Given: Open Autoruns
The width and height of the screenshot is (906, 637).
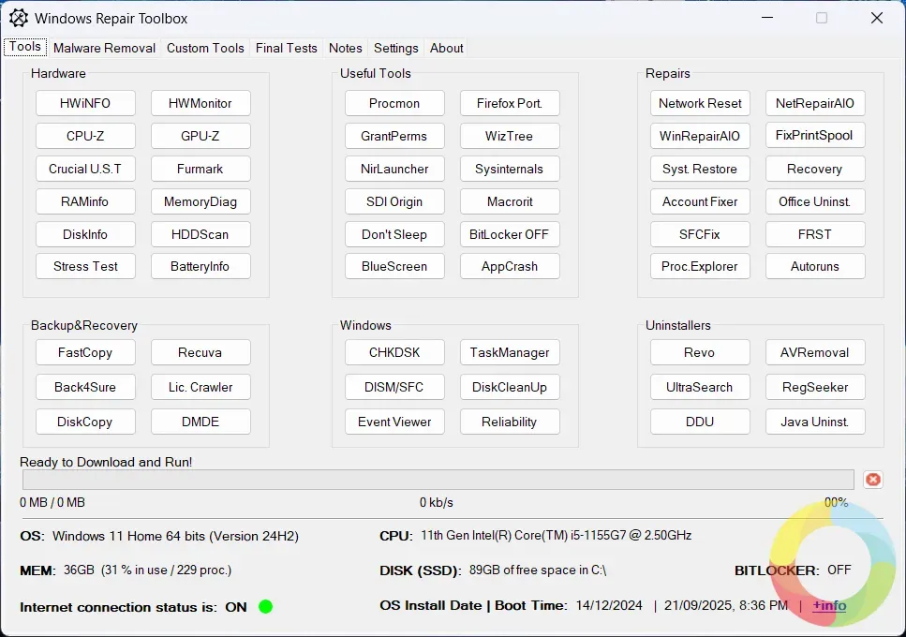Looking at the screenshot, I should [x=815, y=266].
